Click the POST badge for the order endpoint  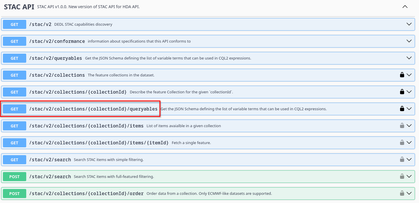[x=15, y=194]
